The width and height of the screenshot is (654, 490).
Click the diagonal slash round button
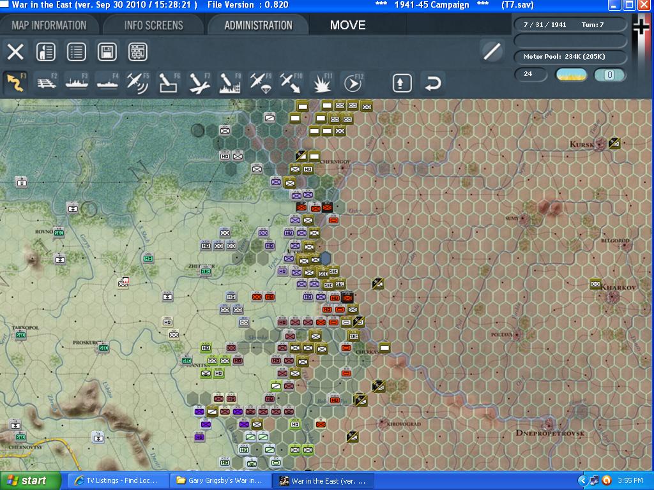[492, 52]
